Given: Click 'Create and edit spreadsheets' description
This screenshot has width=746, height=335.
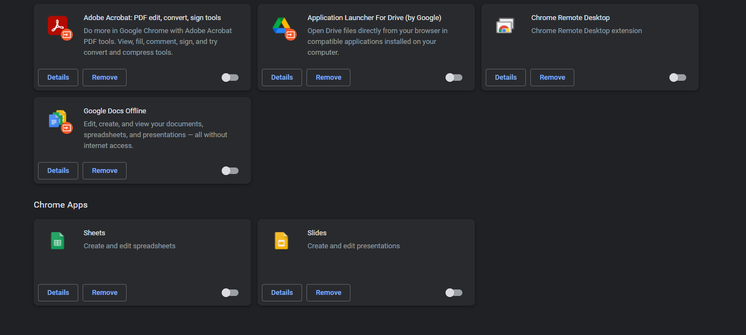Looking at the screenshot, I should point(129,246).
